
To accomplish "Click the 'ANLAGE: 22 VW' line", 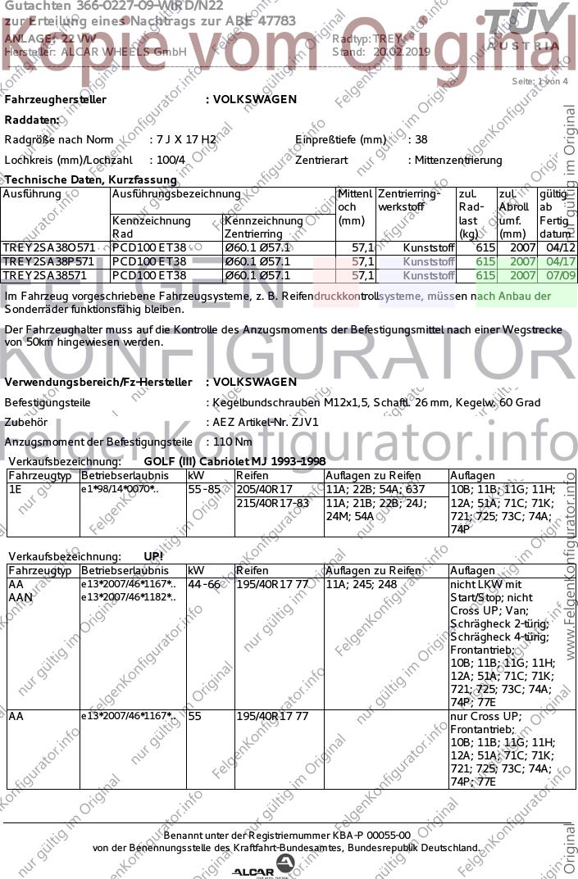I will [50, 39].
